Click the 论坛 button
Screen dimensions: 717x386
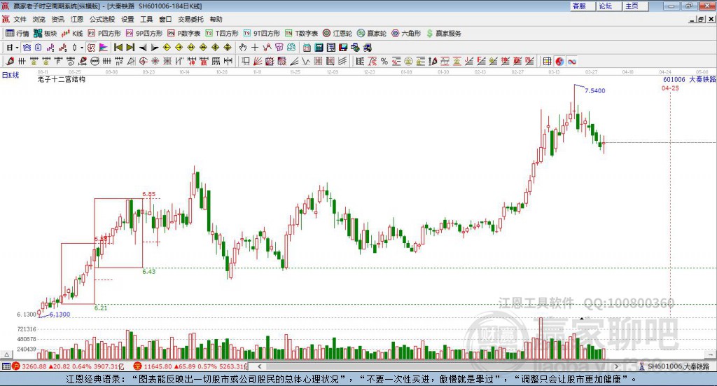click(609, 6)
